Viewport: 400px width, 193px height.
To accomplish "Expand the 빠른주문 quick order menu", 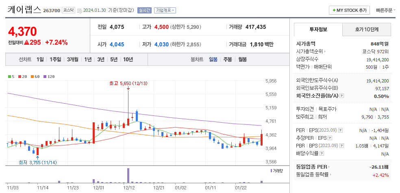I will point(386,11).
